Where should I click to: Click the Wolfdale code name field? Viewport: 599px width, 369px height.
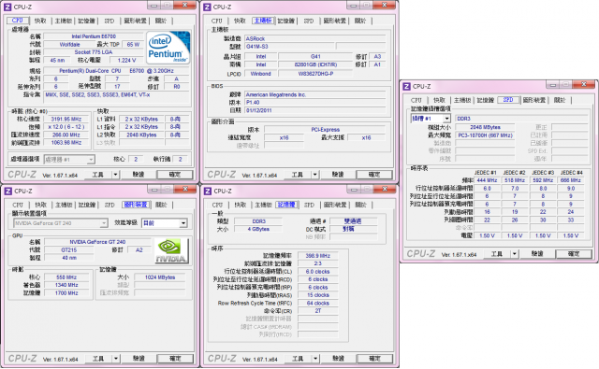coord(69,45)
